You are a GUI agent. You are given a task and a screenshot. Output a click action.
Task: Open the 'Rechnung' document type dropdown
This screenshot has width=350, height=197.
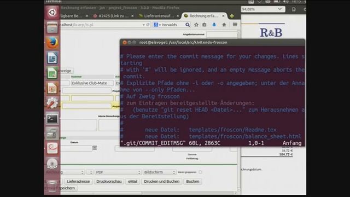65,172
